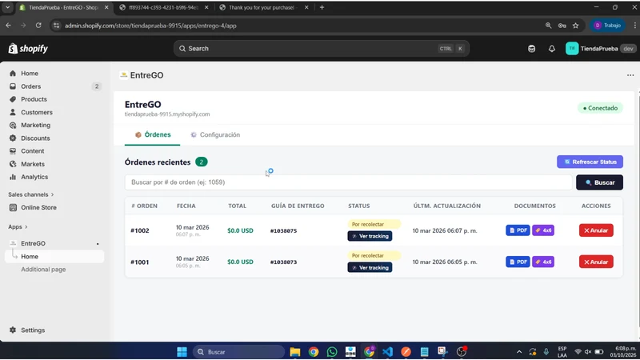Image resolution: width=640 pixels, height=360 pixels.
Task: Open Analytics section
Action: point(34,177)
